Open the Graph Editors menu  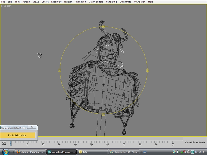(x=96, y=2)
